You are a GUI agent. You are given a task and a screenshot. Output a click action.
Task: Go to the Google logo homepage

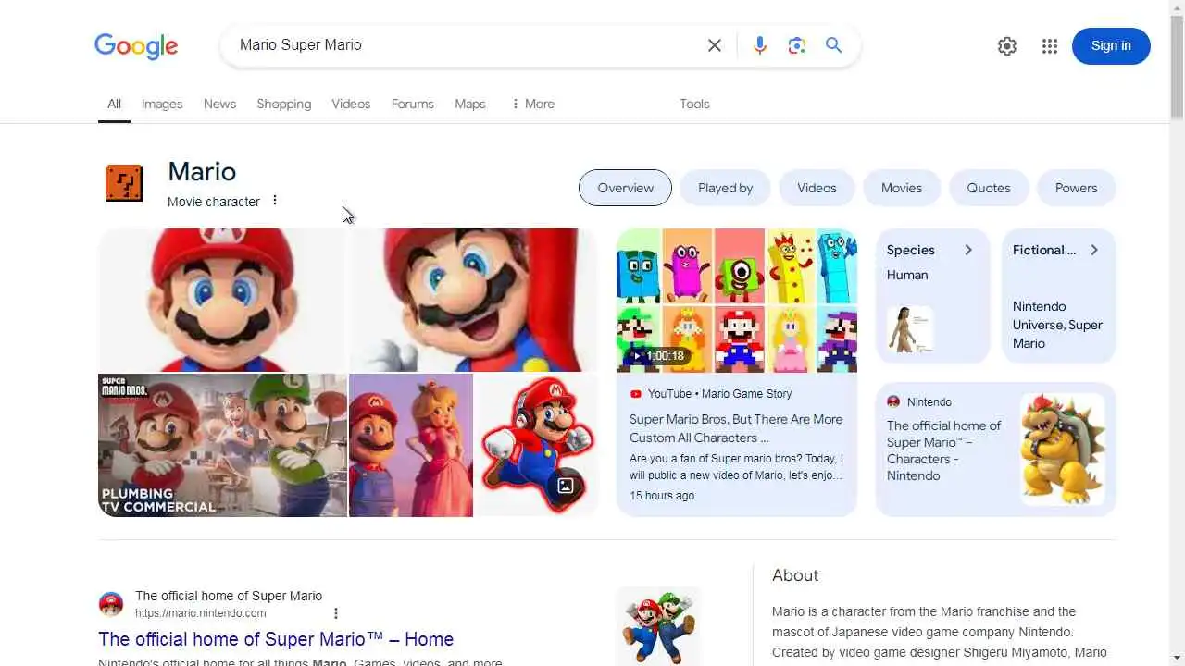(136, 46)
